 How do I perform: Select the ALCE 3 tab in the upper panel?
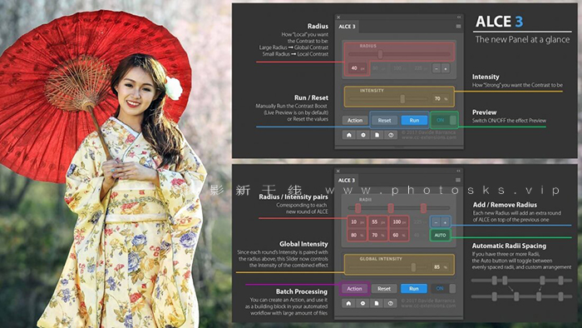click(347, 27)
